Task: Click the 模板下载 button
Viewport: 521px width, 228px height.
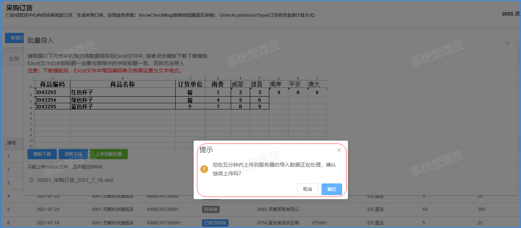Action: click(42, 154)
